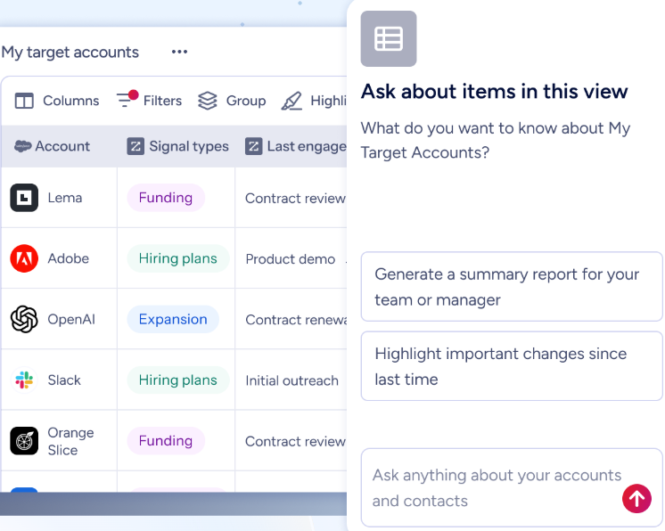Choose Generate a summary report suggestion
Viewport: 665px width, 531px height.
tap(512, 287)
